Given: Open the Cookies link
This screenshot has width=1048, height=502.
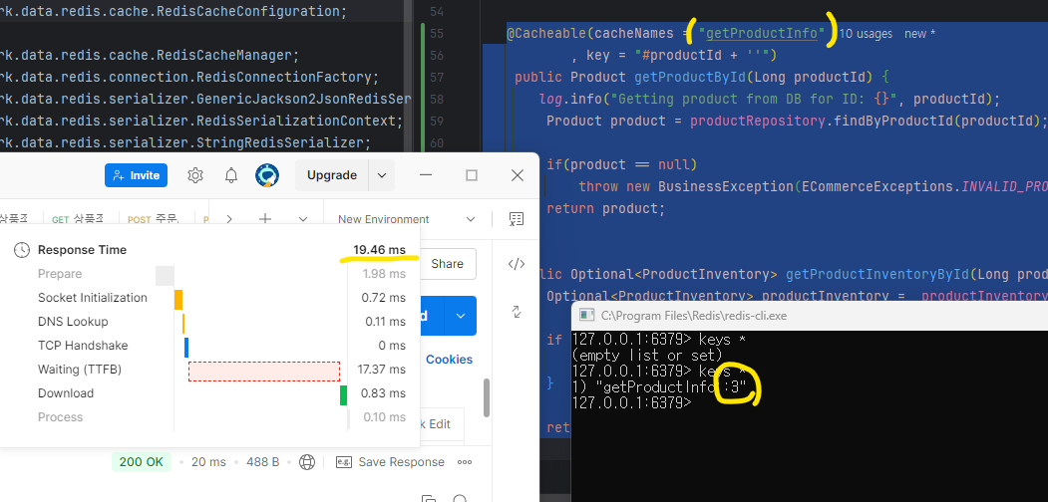Looking at the screenshot, I should click(x=449, y=360).
